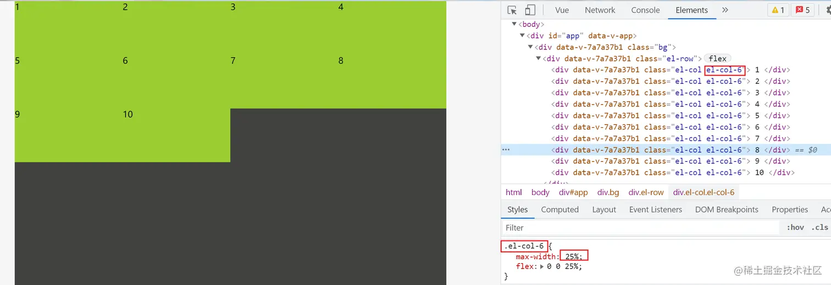831x285 pixels.
Task: Open the Properties pane tab
Action: [790, 209]
